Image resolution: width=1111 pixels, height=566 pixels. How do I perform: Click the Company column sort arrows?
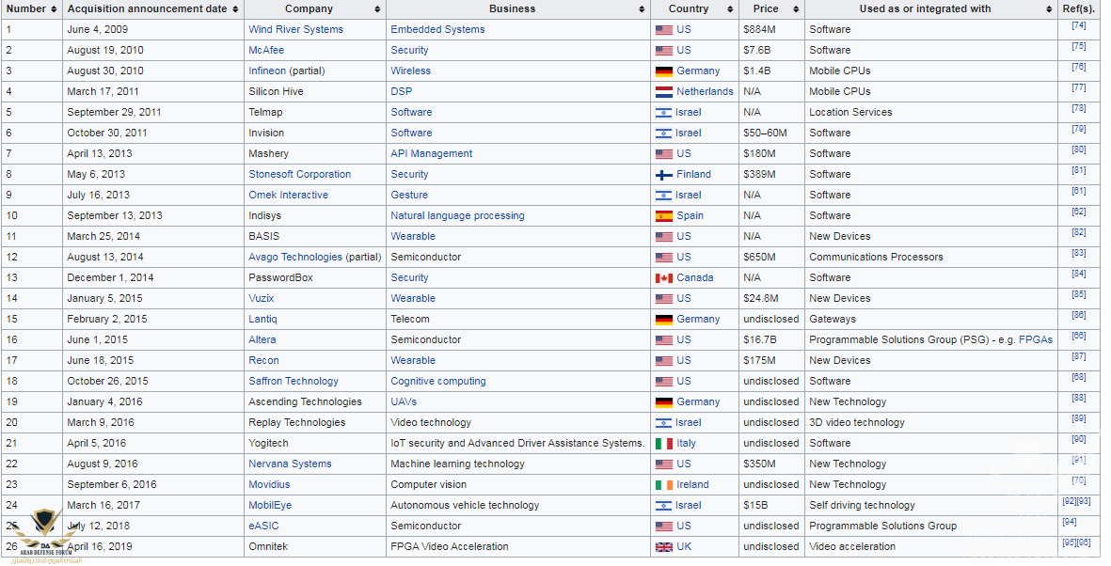coord(377,9)
